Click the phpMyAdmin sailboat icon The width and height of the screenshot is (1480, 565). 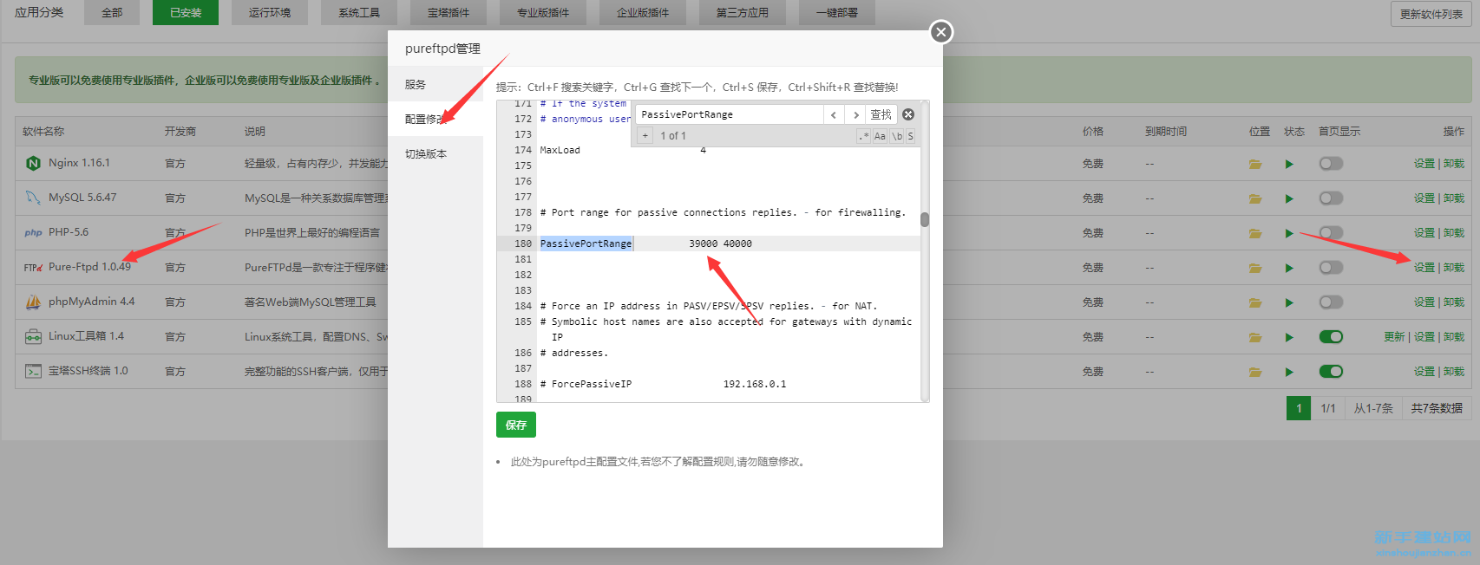point(33,302)
